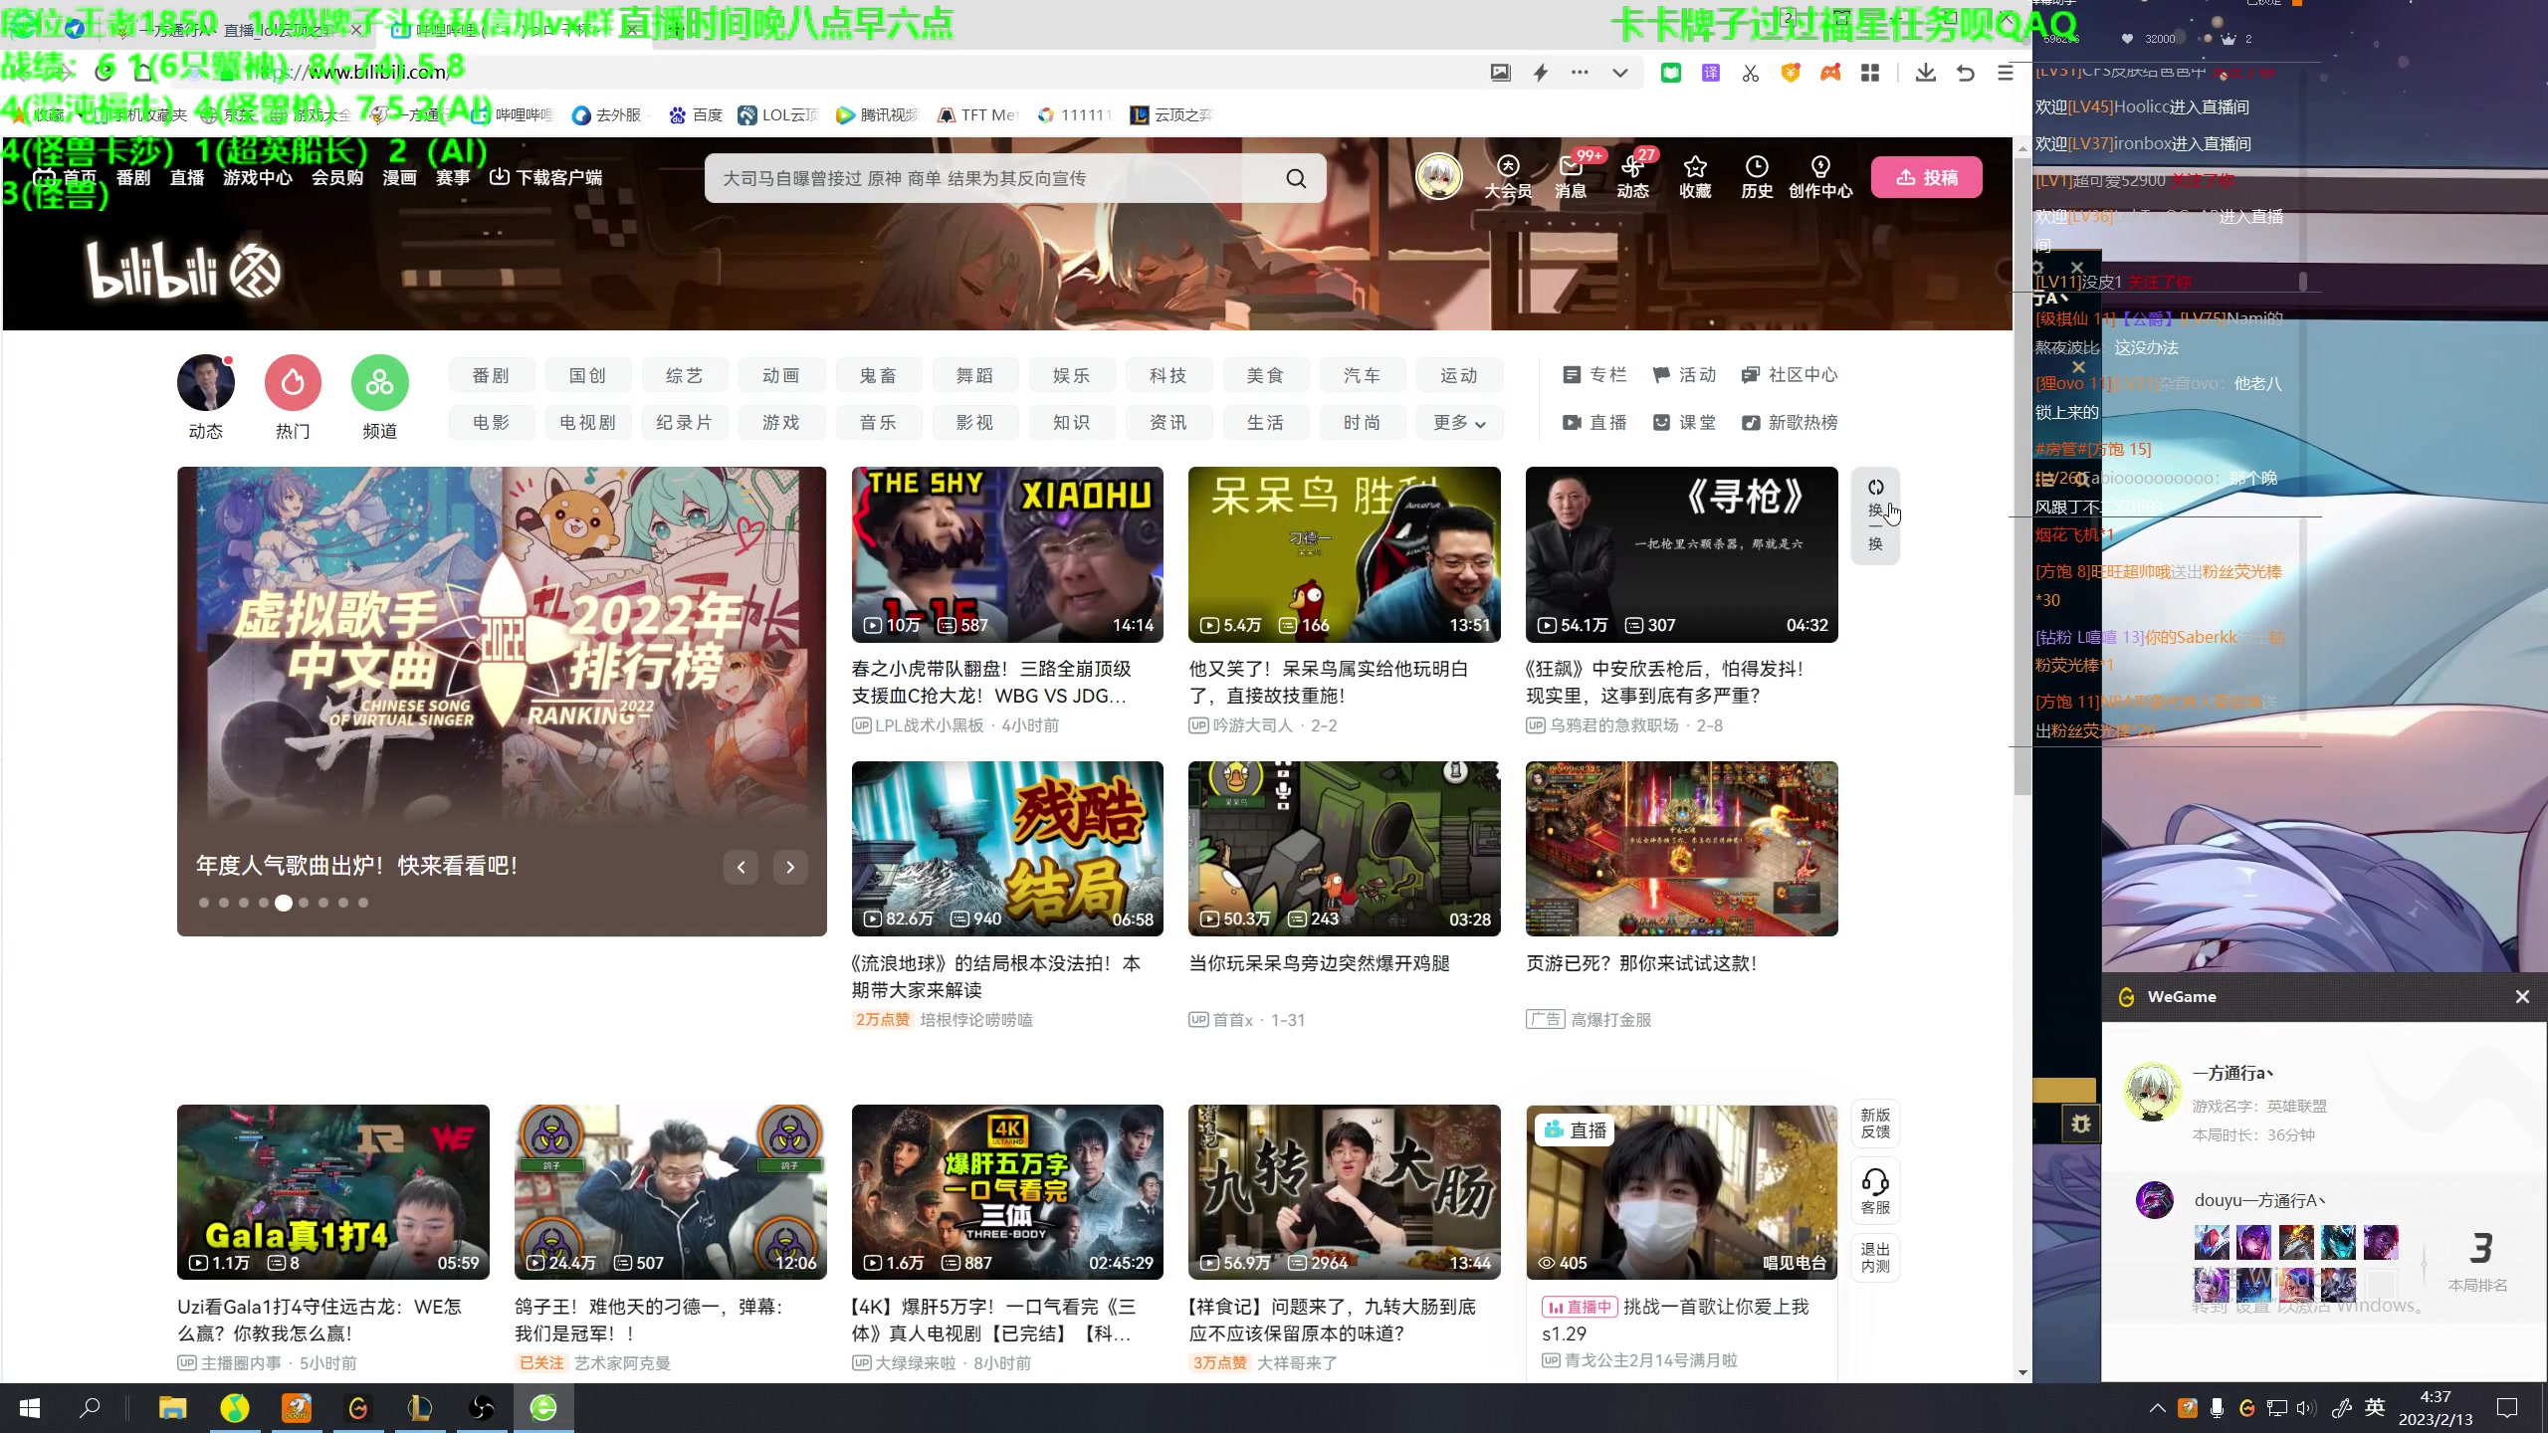Click the search magnifier icon in bilibili search box
Screen dimensions: 2548x1433
click(1296, 178)
